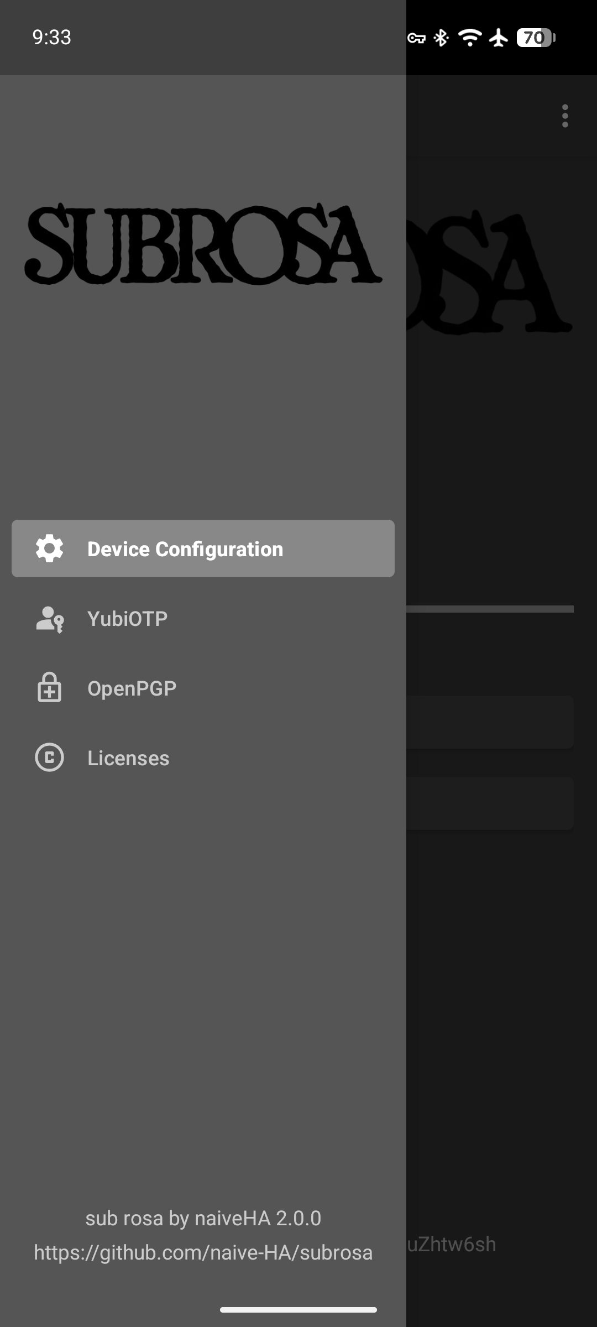This screenshot has width=597, height=1327.
Task: Tap the airplane mode status icon
Action: 499,38
